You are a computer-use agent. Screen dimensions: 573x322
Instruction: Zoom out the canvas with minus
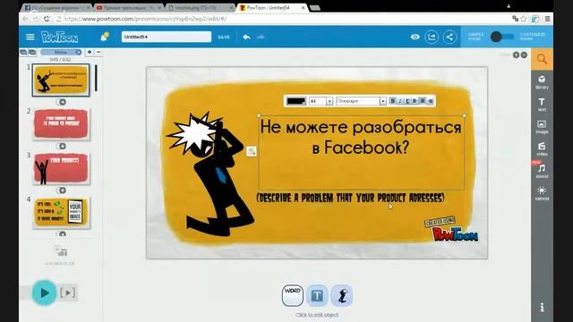point(524,55)
